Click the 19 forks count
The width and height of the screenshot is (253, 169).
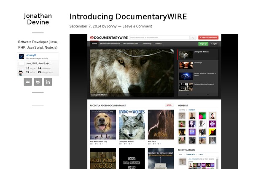coord(30,72)
